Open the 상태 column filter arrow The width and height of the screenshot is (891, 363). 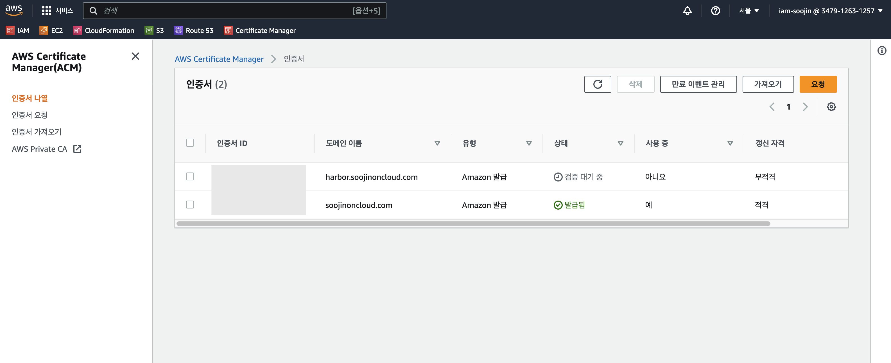click(620, 143)
